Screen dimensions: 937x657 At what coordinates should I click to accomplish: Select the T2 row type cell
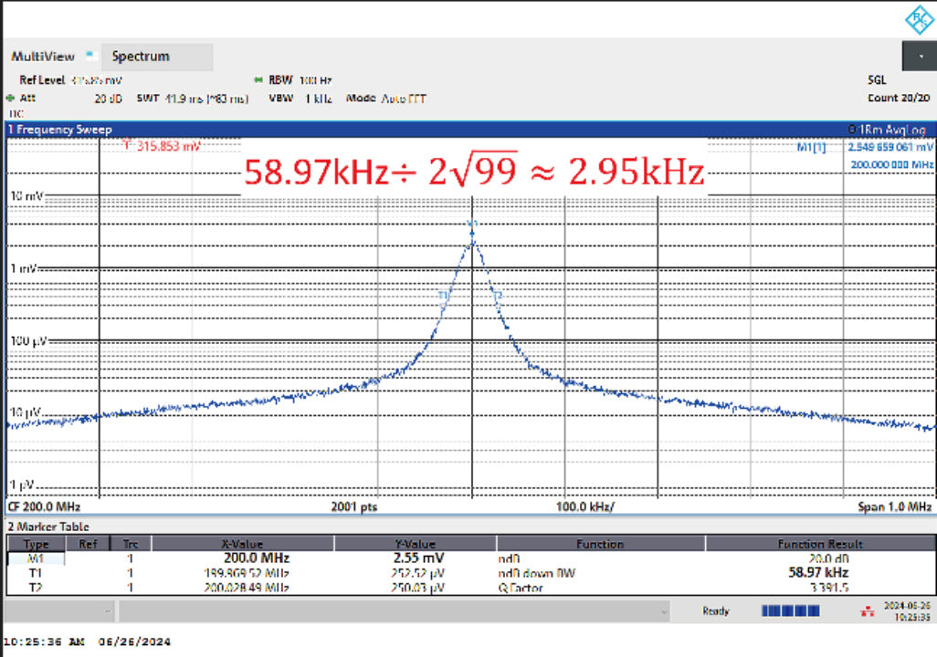click(x=36, y=588)
